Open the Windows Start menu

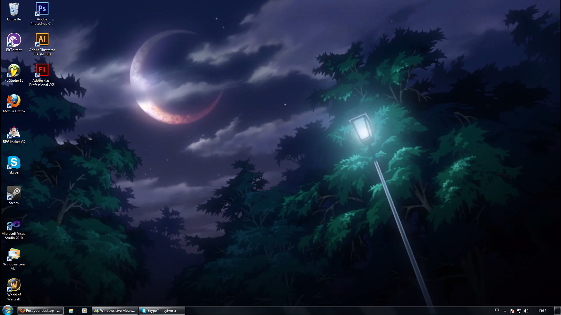click(x=8, y=310)
